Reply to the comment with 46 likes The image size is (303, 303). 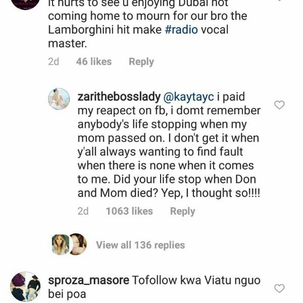[x=141, y=62]
